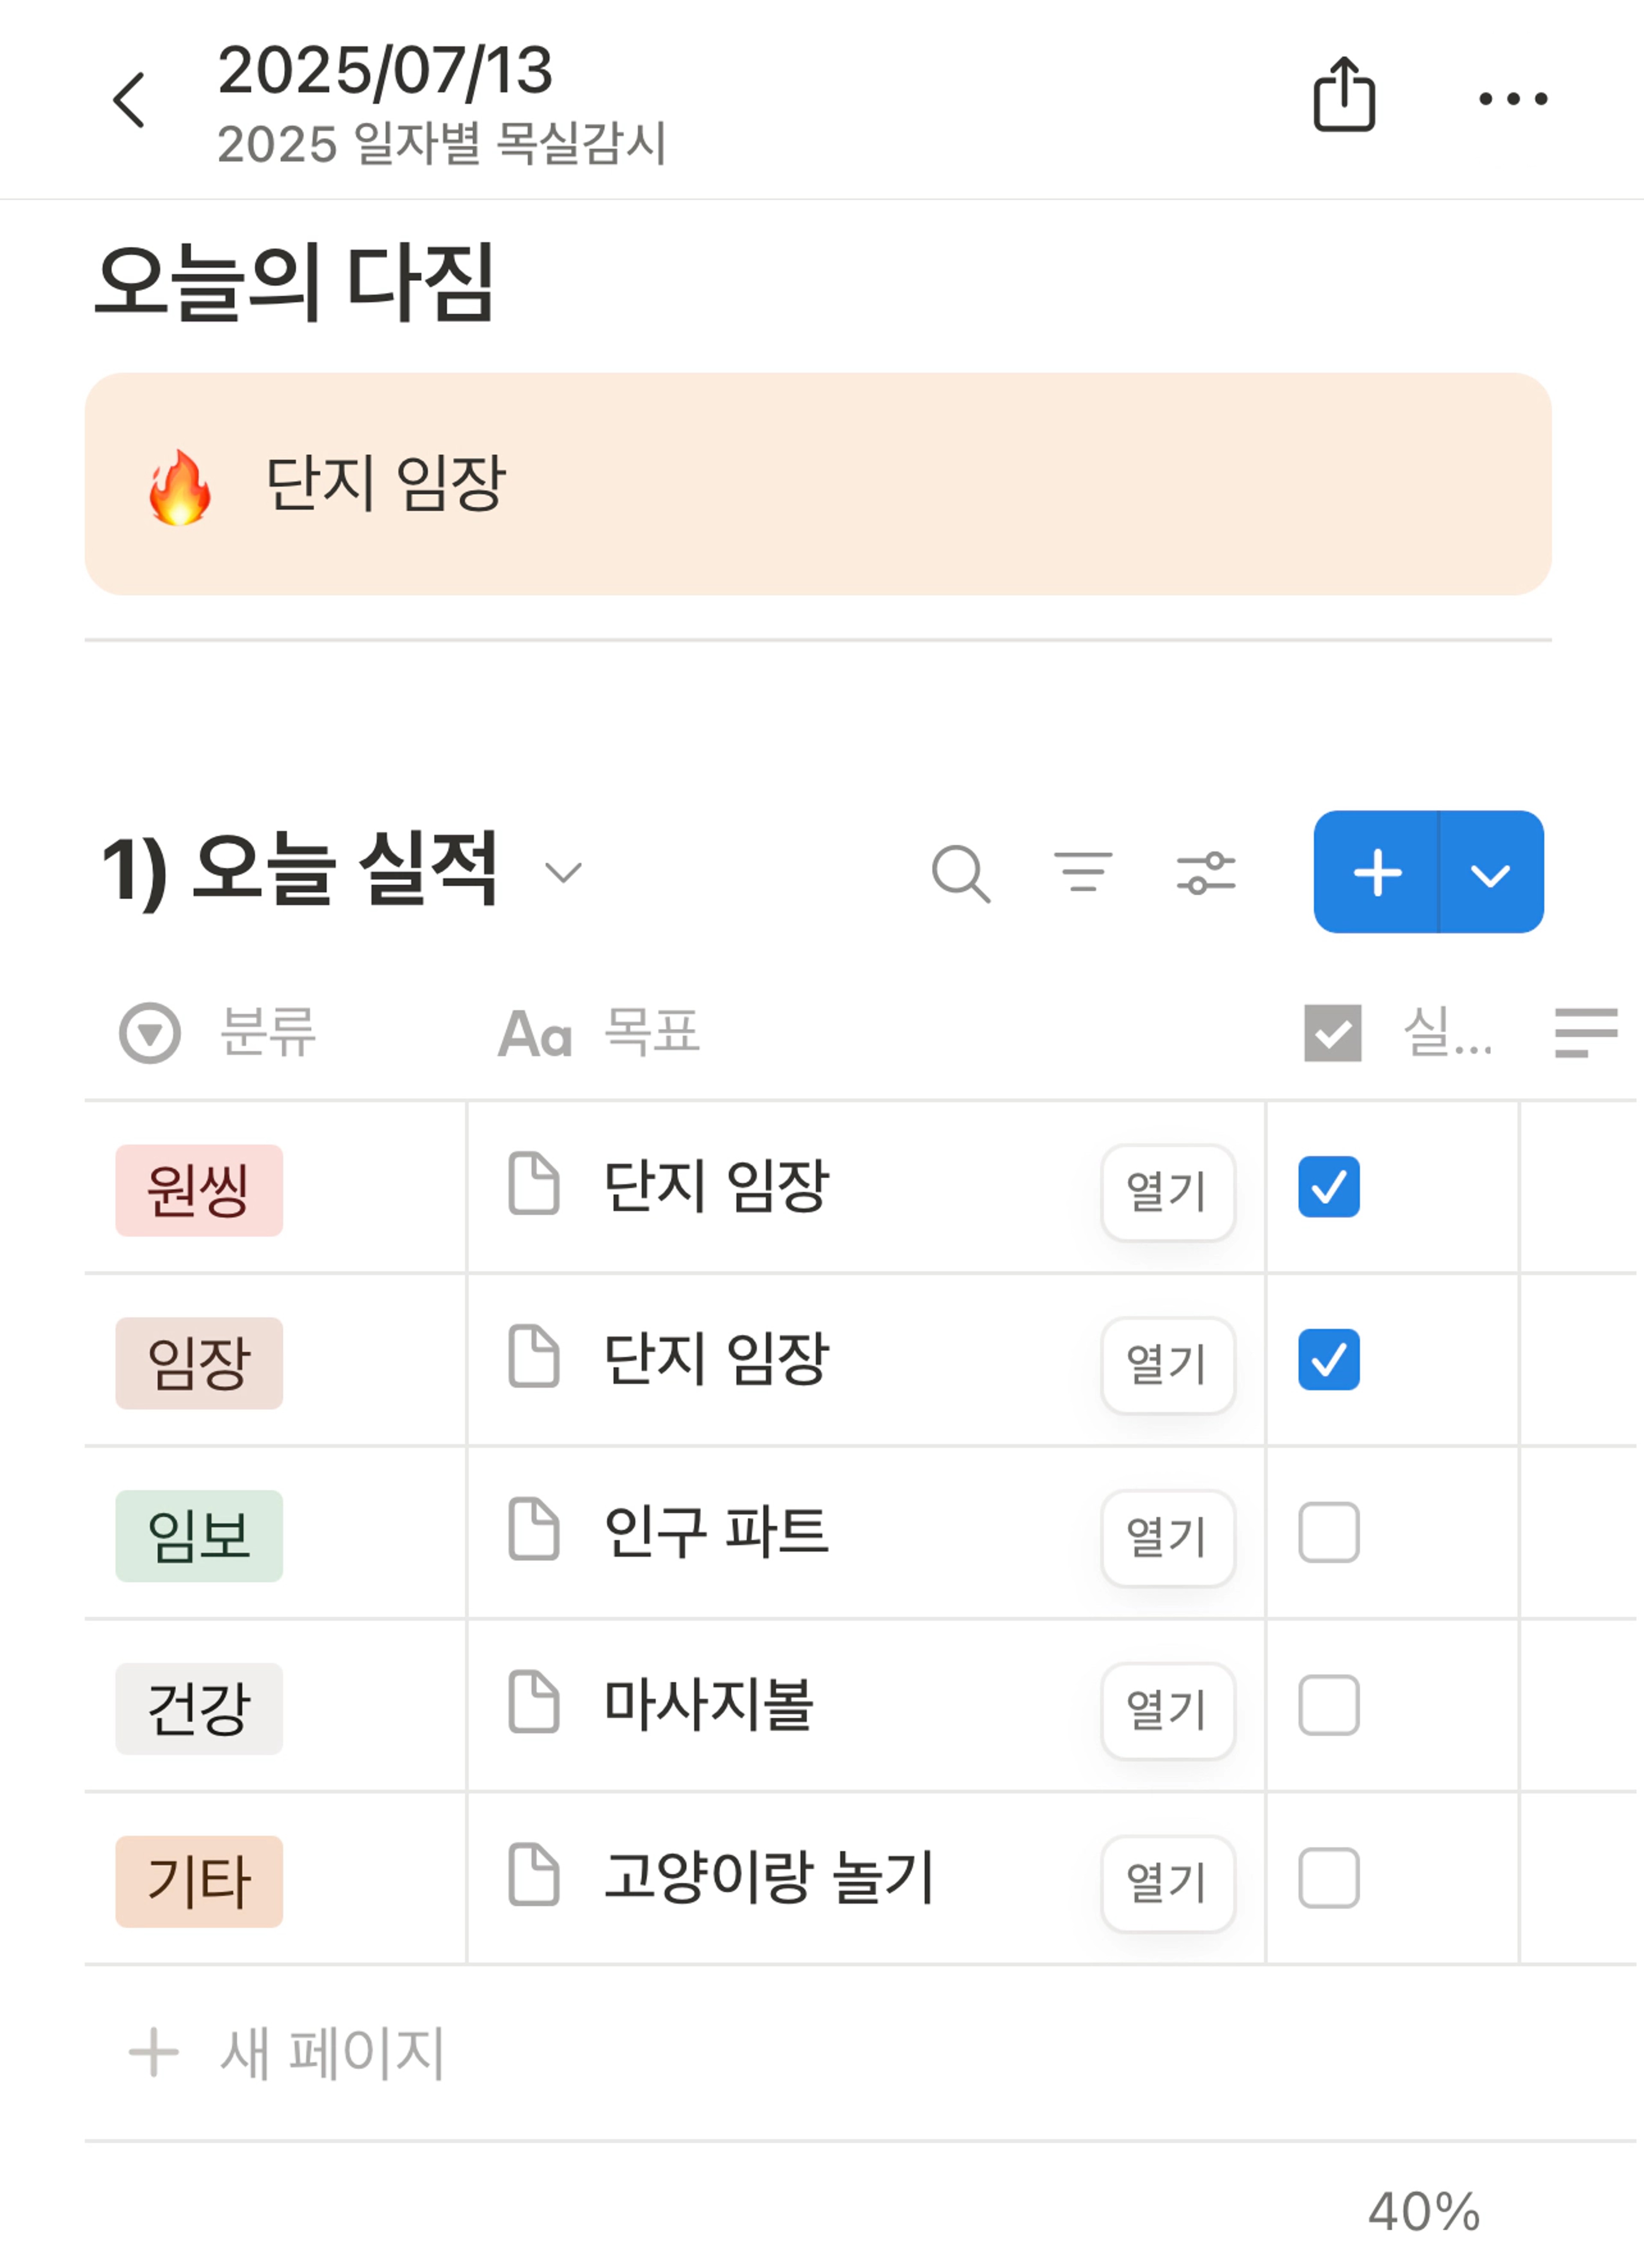Open the share icon
This screenshot has width=1644, height=2268.
1344,95
